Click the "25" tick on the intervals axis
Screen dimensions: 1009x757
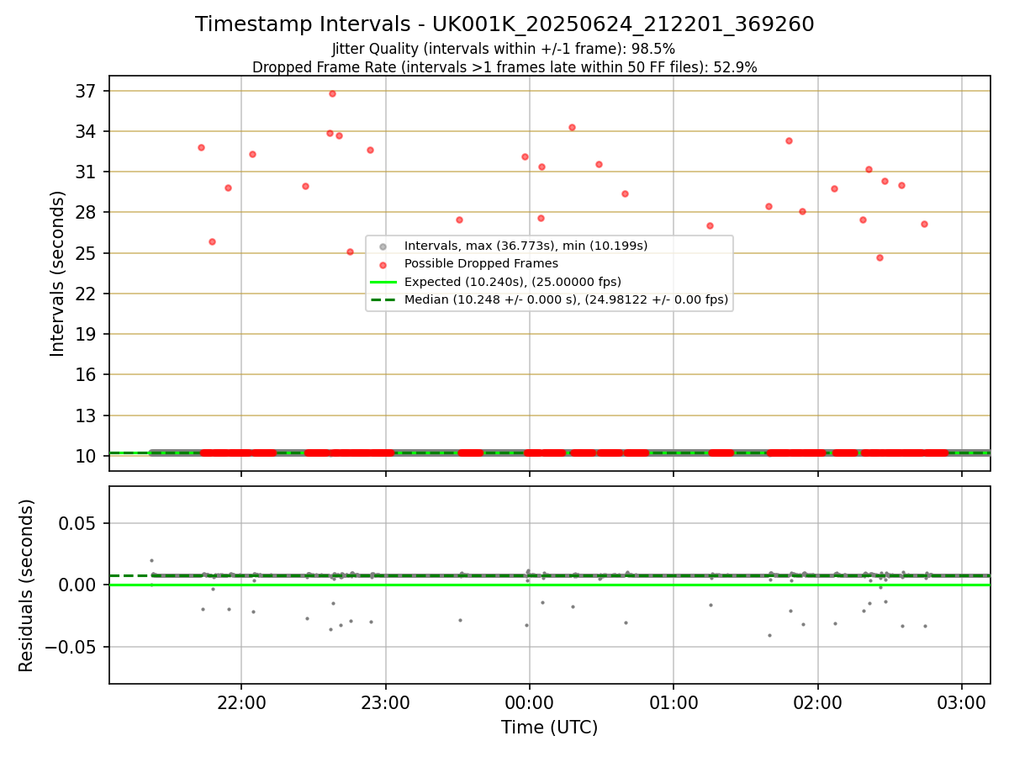[87, 253]
